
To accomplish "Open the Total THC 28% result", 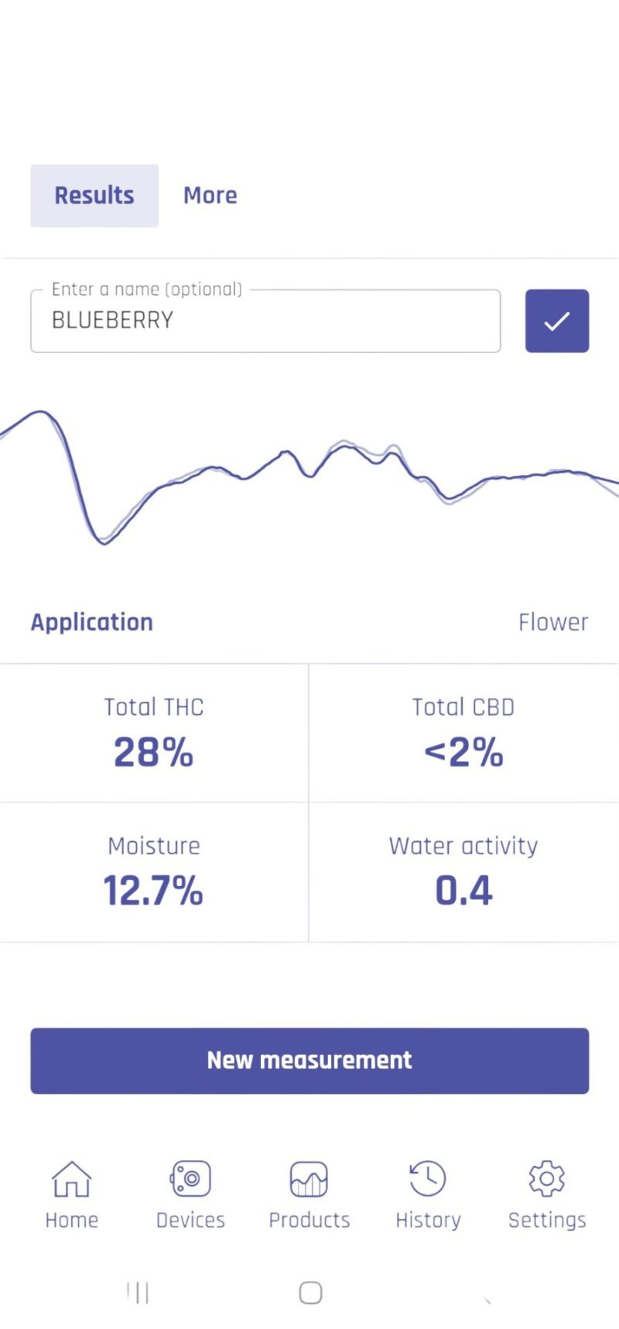I will tap(154, 733).
